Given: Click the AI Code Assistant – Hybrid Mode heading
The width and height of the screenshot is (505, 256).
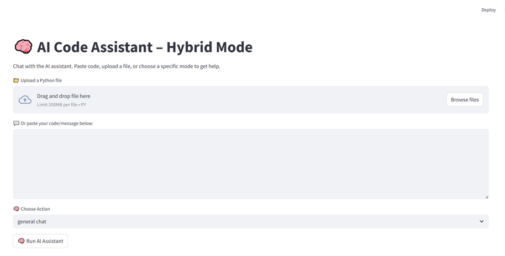Looking at the screenshot, I should click(x=145, y=47).
